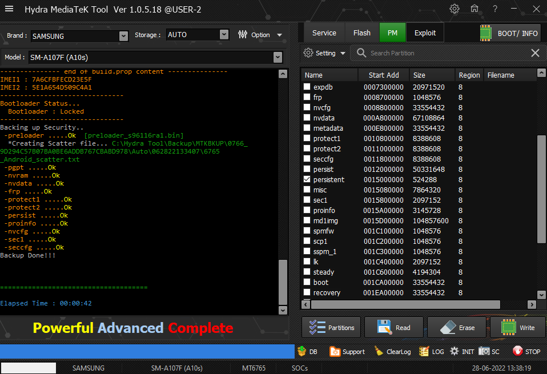Image resolution: width=547 pixels, height=374 pixels.
Task: Click the Partitions checklist button
Action: click(x=331, y=328)
